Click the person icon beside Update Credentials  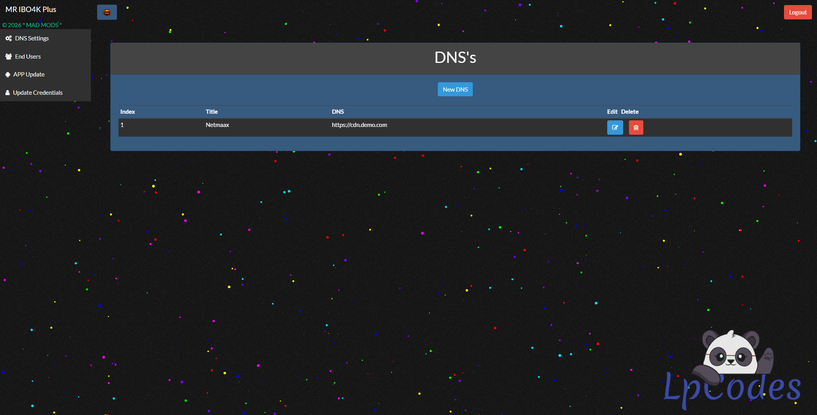click(7, 93)
